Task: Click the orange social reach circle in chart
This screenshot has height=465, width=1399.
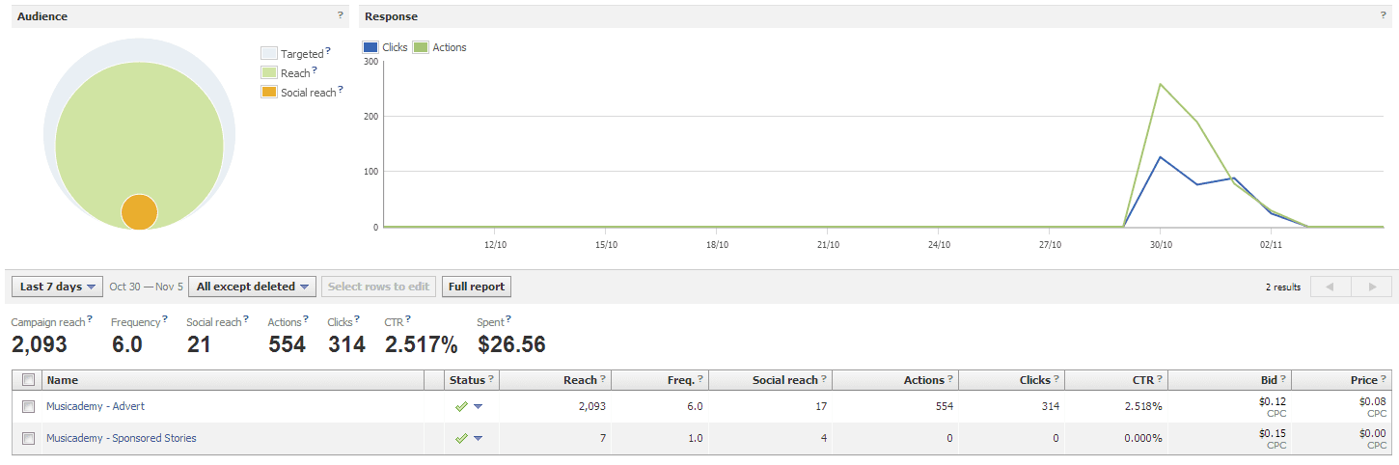Action: 139,212
